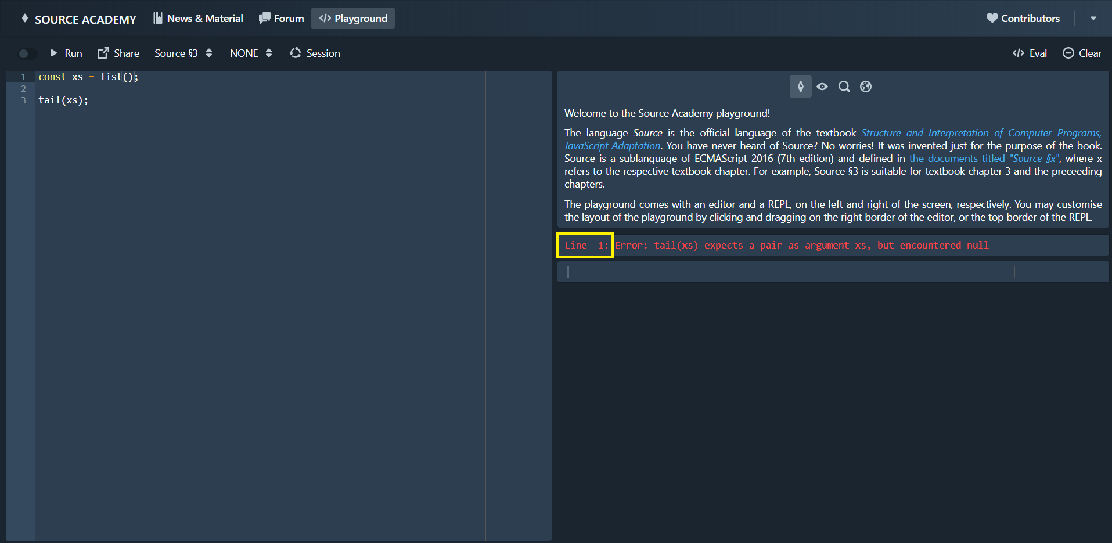
Task: Open the Forum menu item
Action: (281, 18)
